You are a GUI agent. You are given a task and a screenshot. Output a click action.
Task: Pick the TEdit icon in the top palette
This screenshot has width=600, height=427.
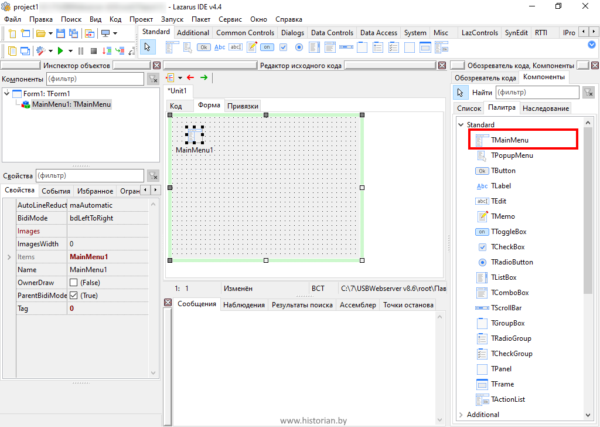pyautogui.click(x=236, y=47)
